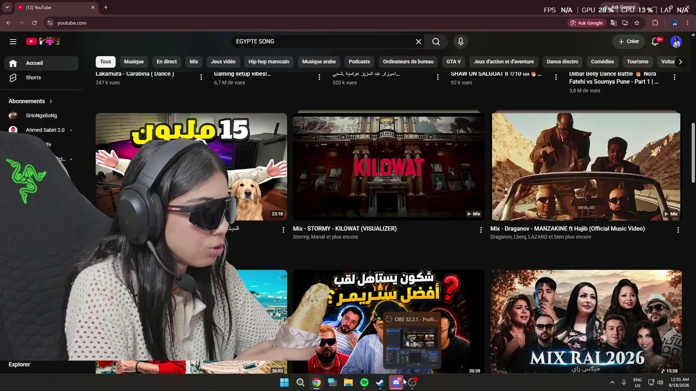Image resolution: width=696 pixels, height=391 pixels.
Task: Reload the YouTube page
Action: click(x=34, y=23)
